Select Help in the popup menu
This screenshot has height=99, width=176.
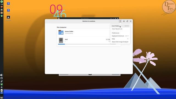(120, 39)
